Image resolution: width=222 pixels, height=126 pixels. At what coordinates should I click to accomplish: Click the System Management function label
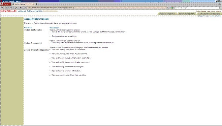[33, 43]
